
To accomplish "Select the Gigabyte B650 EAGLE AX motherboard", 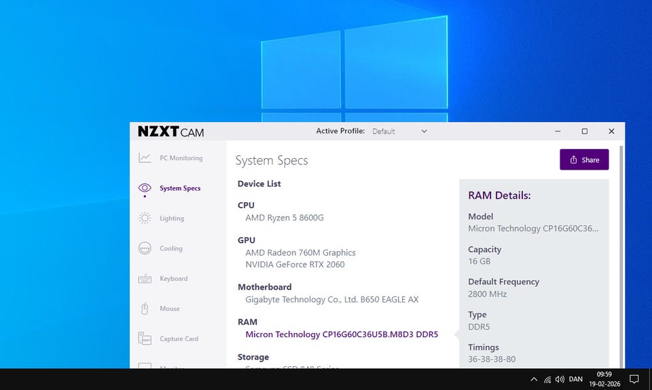I will (x=332, y=299).
